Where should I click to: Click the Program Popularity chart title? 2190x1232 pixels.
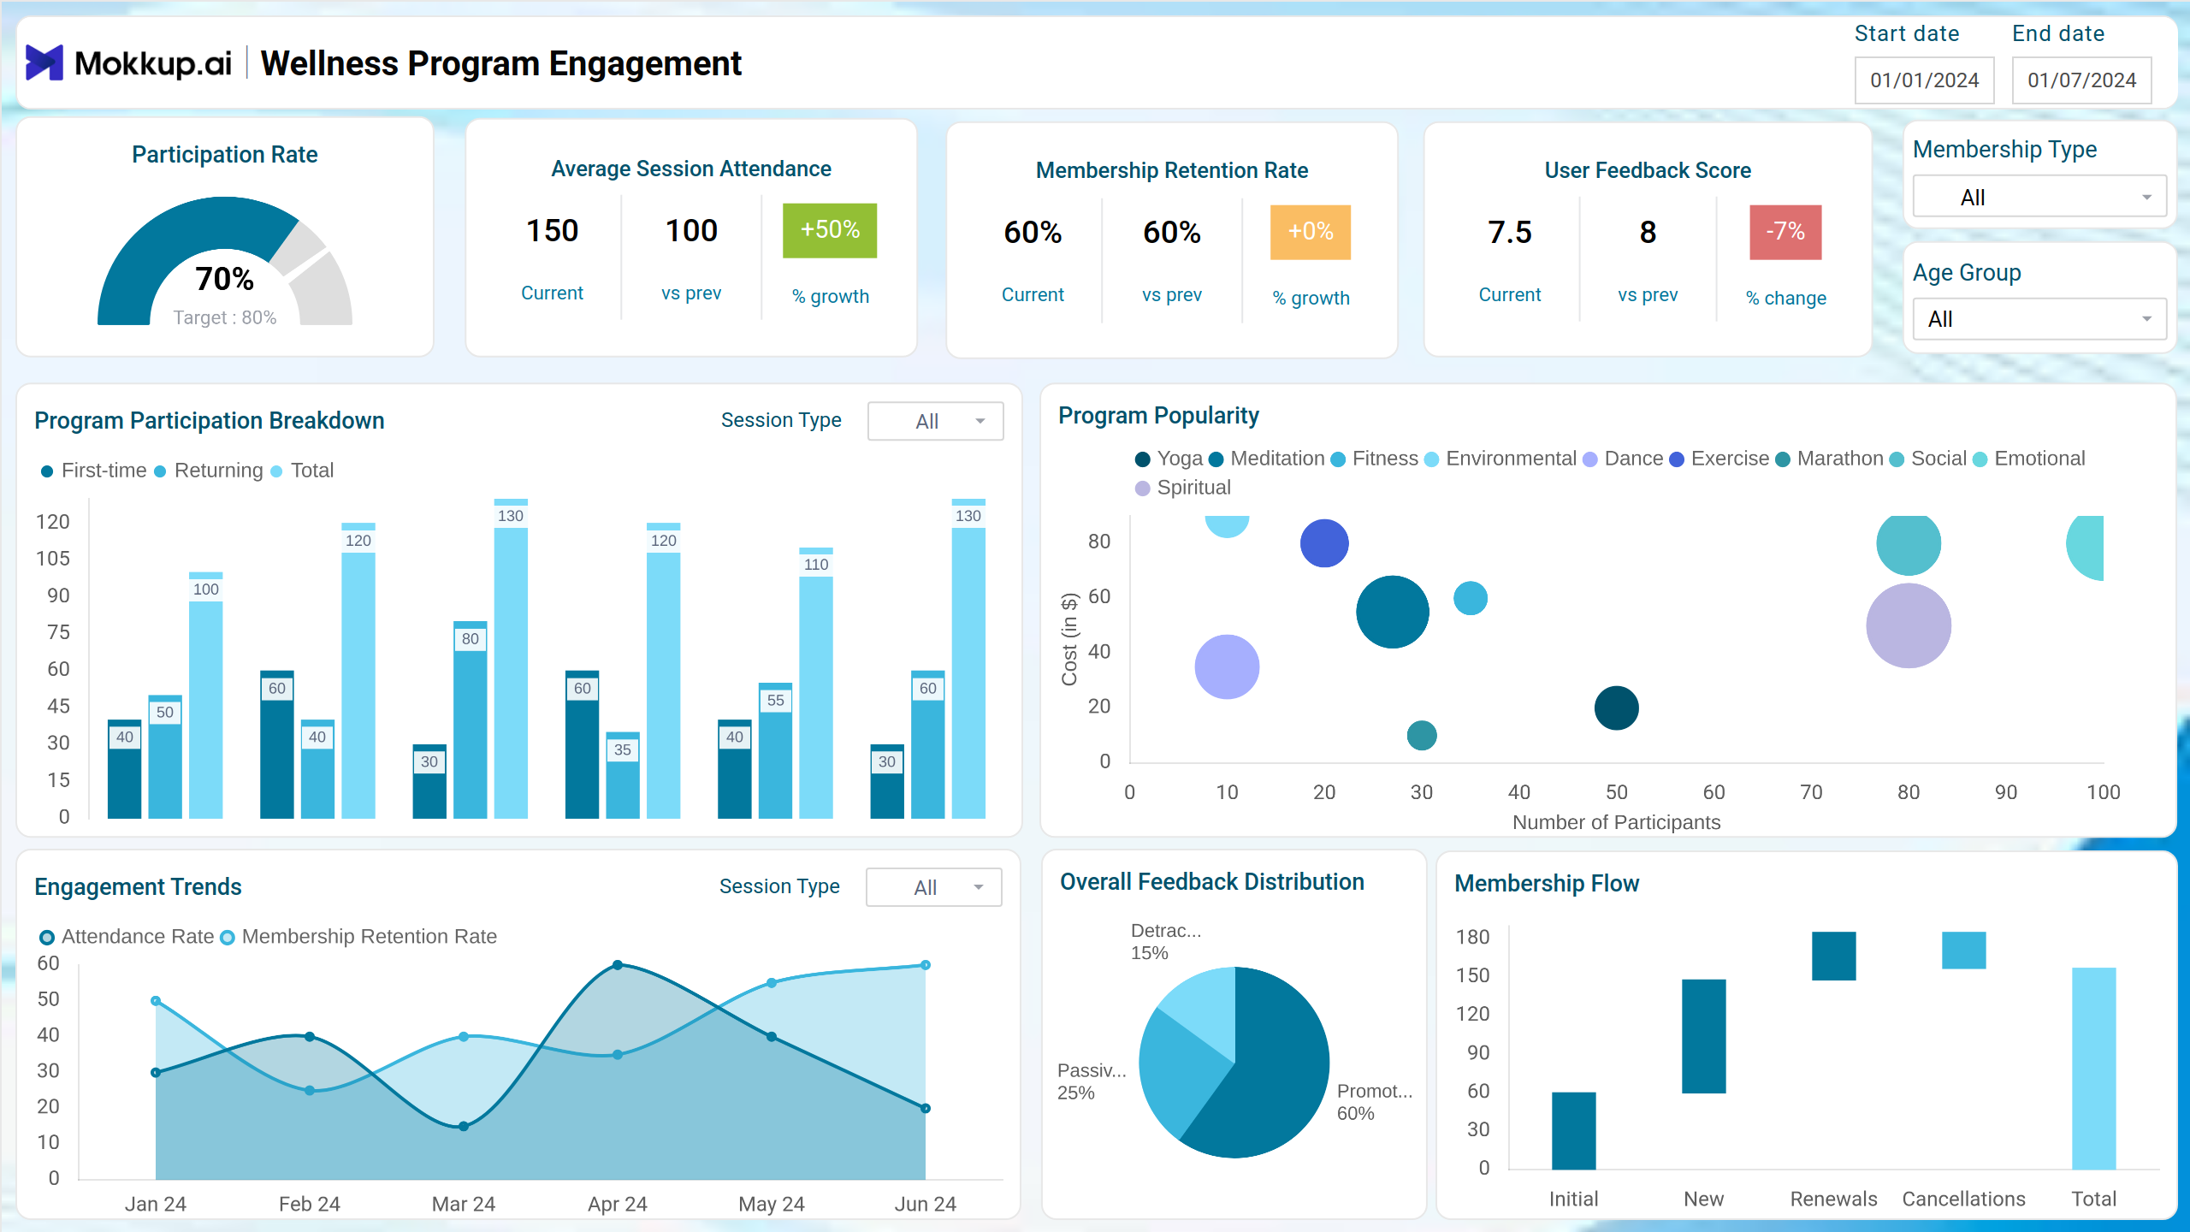[1158, 416]
